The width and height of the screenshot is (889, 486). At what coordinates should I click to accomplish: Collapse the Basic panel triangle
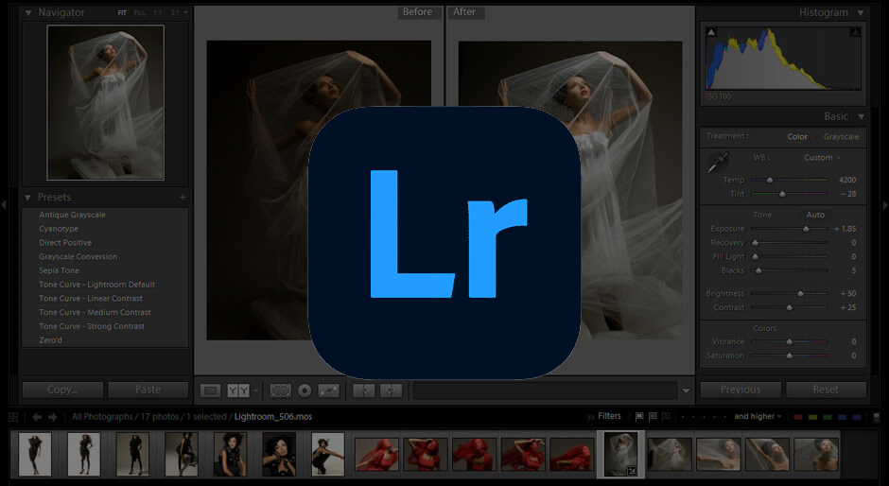(861, 117)
